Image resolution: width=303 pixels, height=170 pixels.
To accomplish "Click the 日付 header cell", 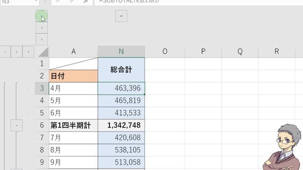I will [73, 76].
